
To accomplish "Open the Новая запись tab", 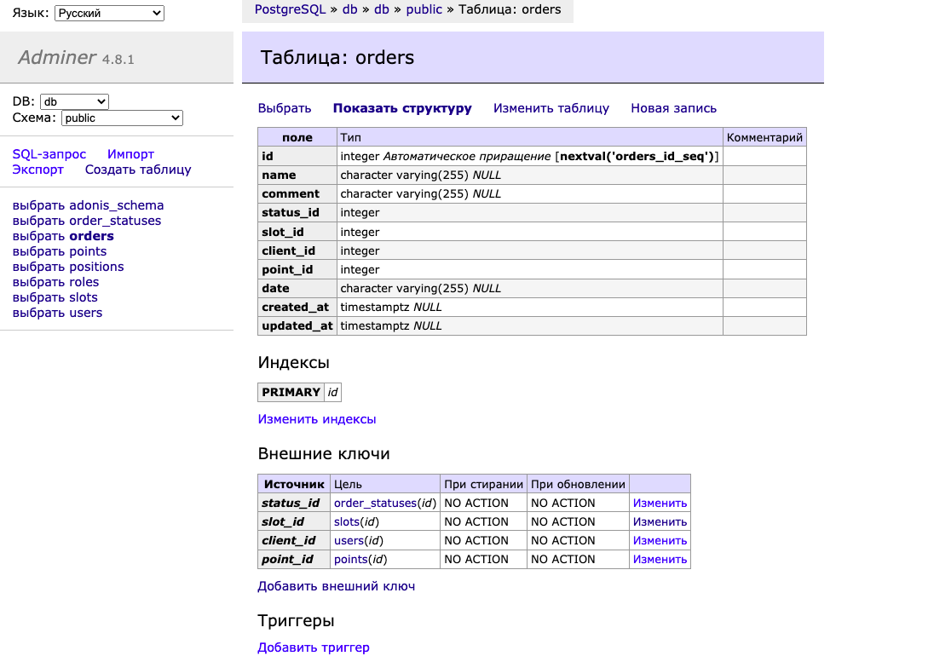I will click(x=673, y=108).
